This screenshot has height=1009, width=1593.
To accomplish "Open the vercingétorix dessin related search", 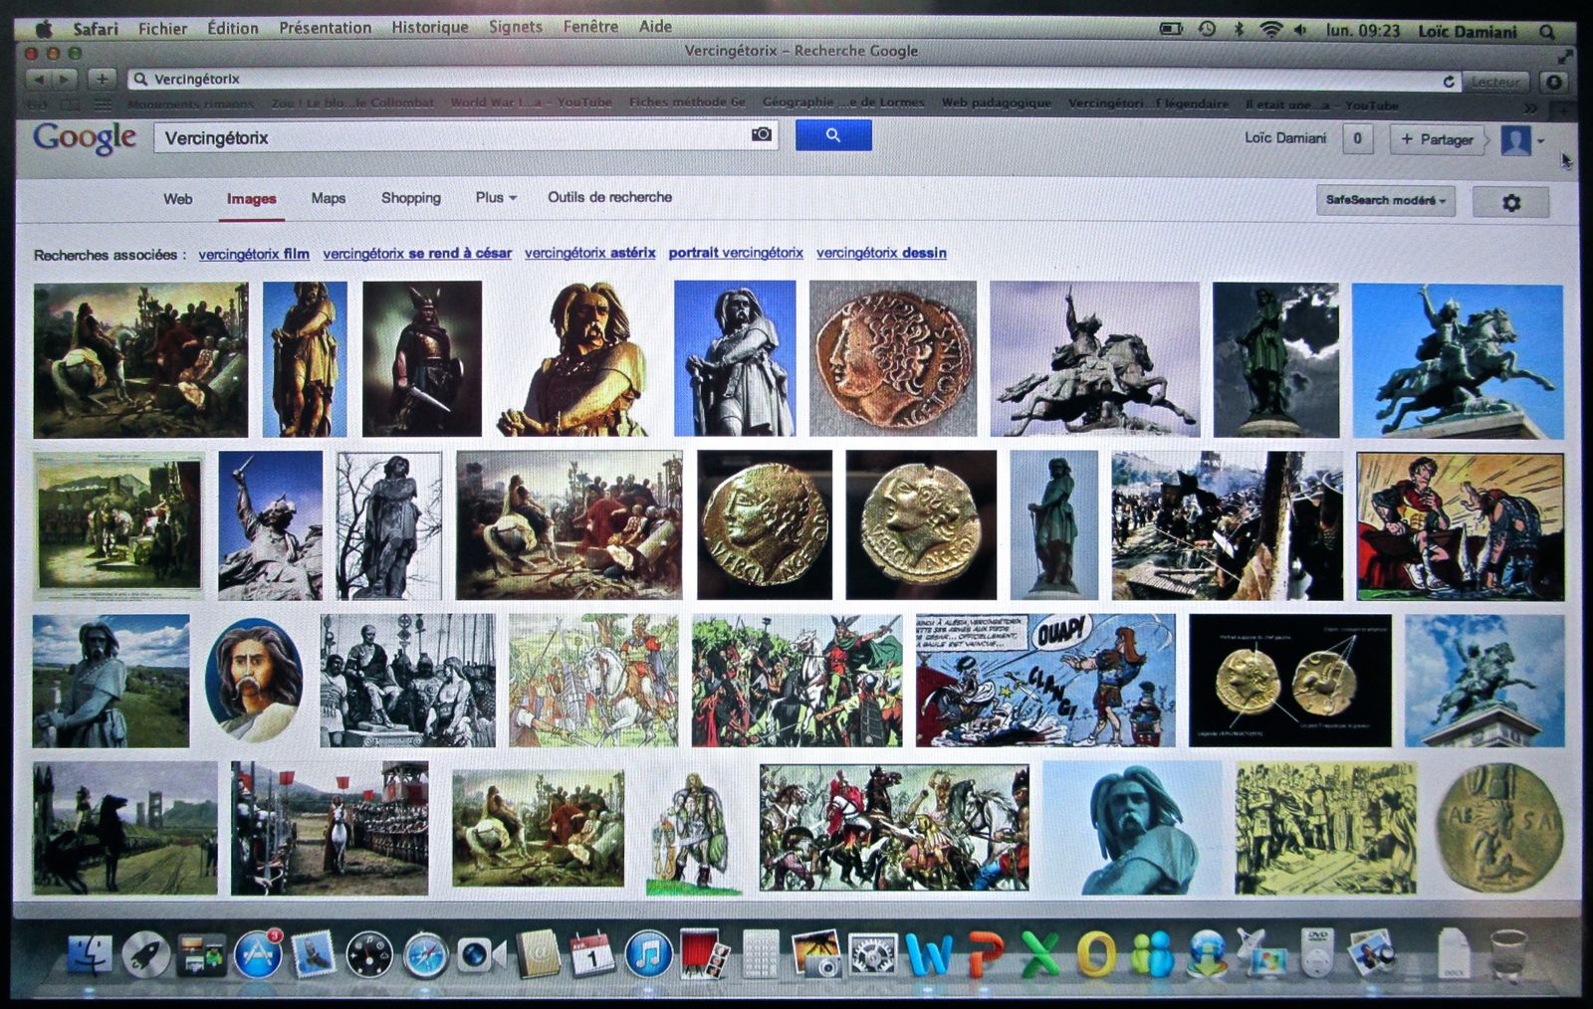I will tap(881, 253).
